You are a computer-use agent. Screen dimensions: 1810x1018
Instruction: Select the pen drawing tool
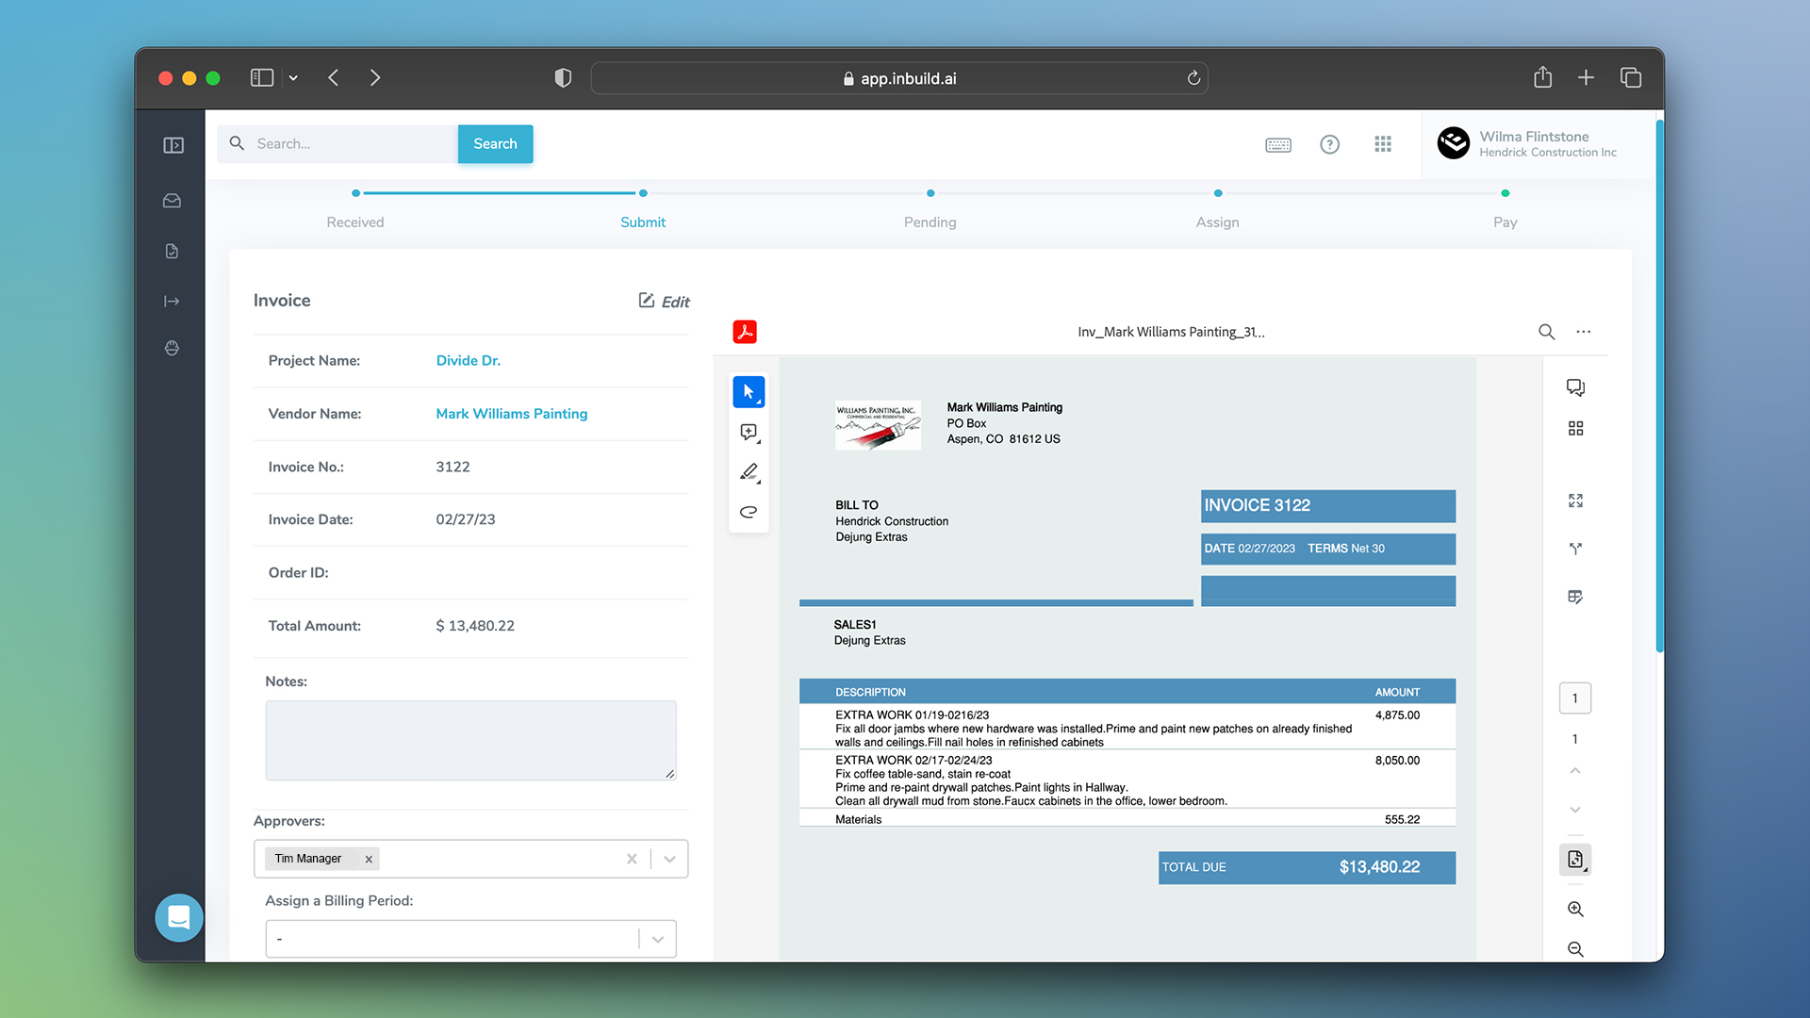749,472
